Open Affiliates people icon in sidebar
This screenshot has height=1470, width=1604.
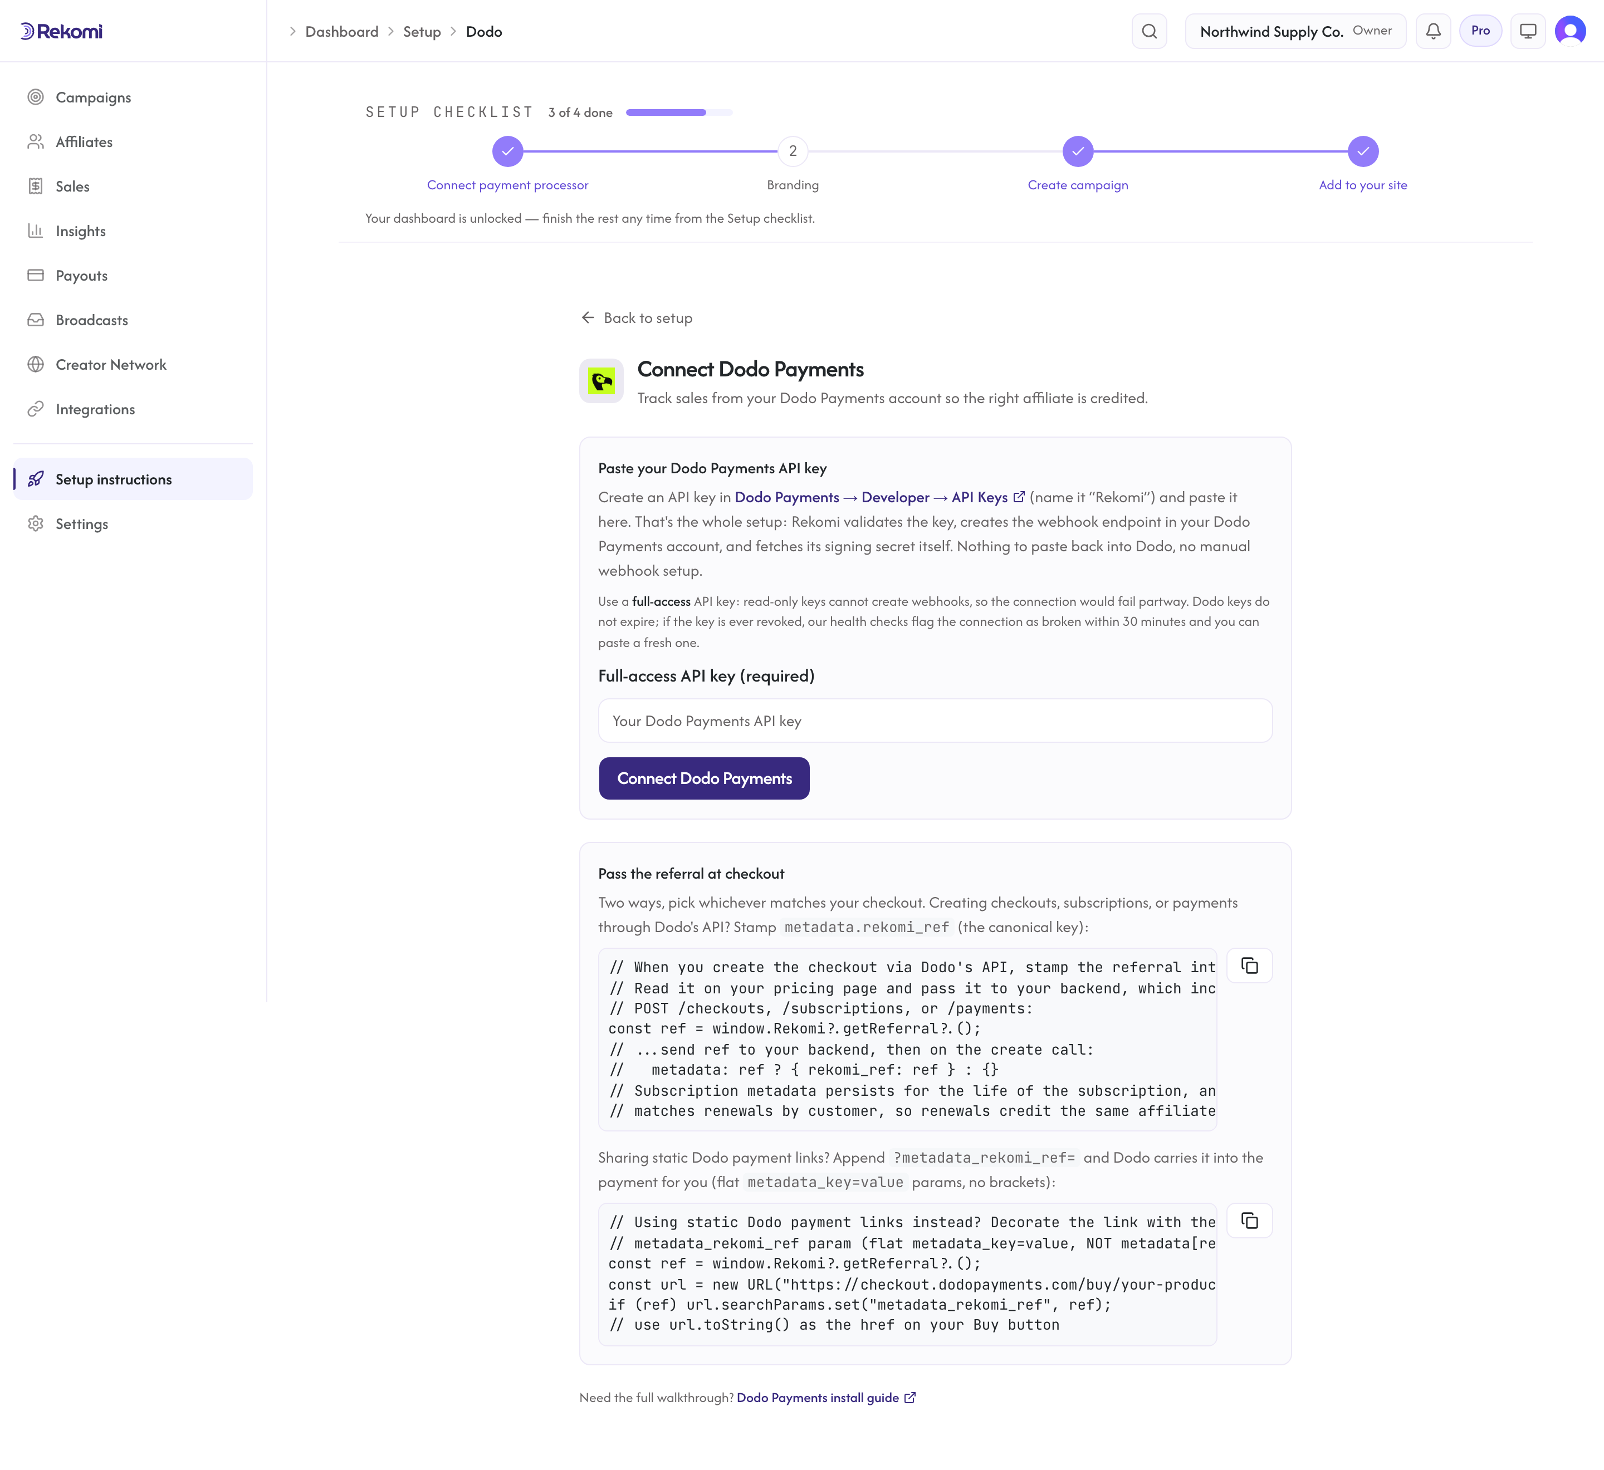coord(36,141)
